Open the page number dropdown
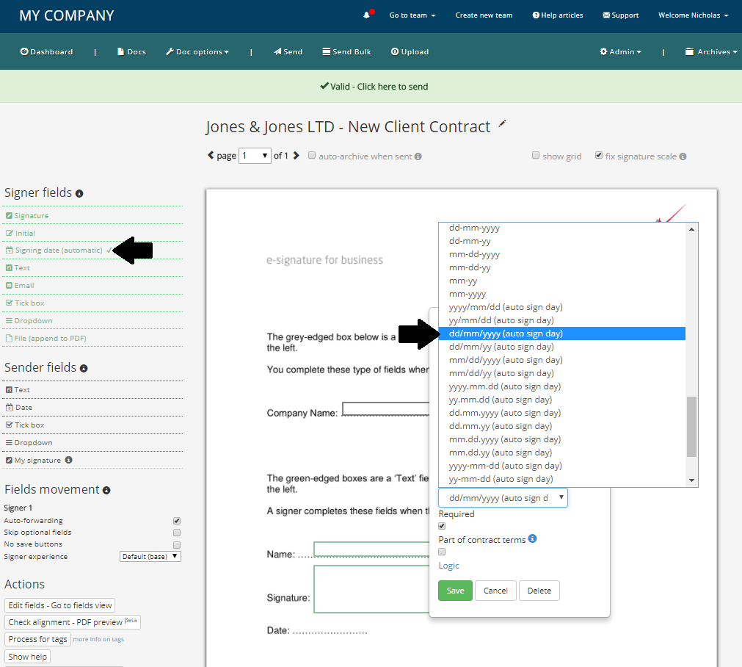 [x=255, y=156]
